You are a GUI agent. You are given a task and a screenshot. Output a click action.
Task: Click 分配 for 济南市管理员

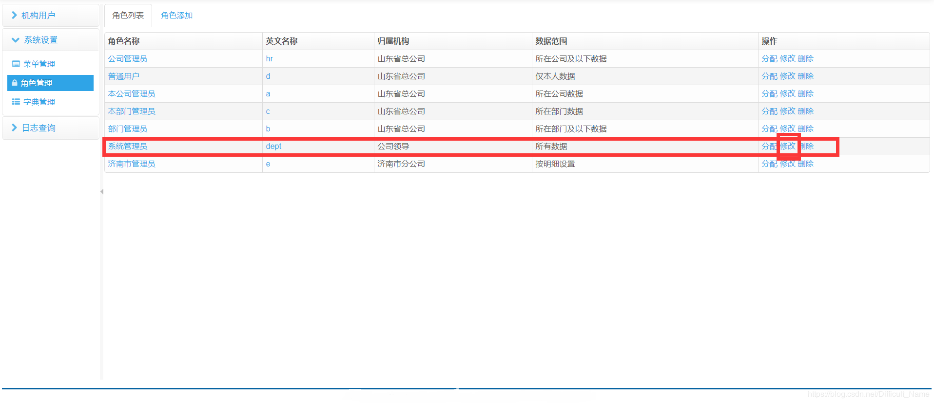click(x=770, y=164)
